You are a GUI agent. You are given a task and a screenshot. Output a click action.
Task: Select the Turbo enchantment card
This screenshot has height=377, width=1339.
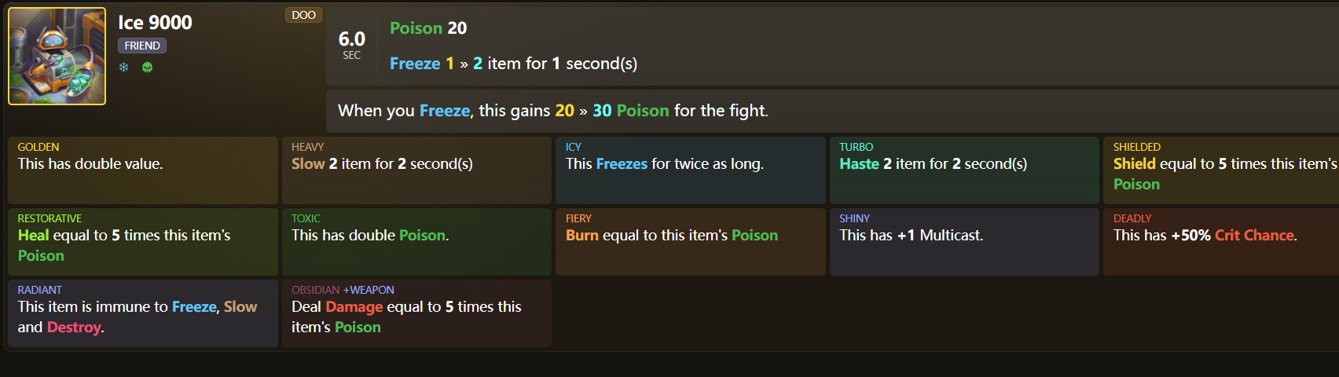963,170
